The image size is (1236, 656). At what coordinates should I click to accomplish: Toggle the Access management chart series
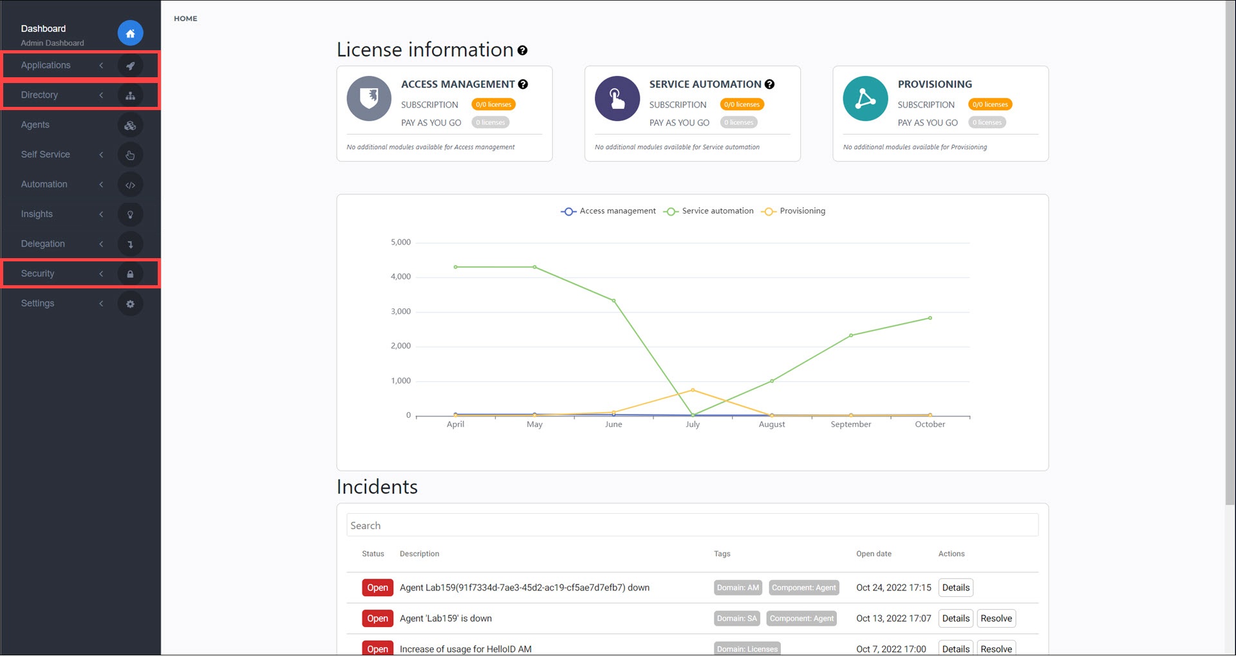[607, 211]
